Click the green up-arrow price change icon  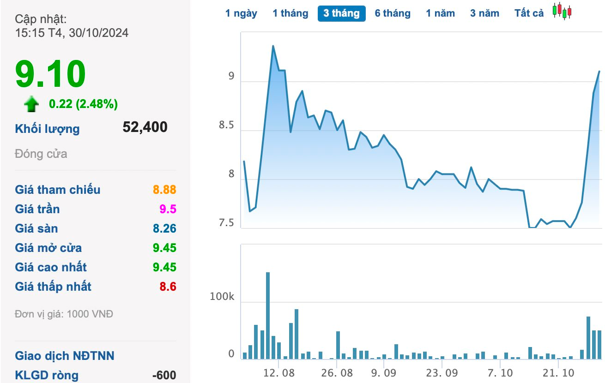coord(31,104)
